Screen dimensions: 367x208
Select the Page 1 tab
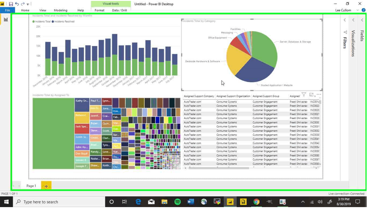31,186
